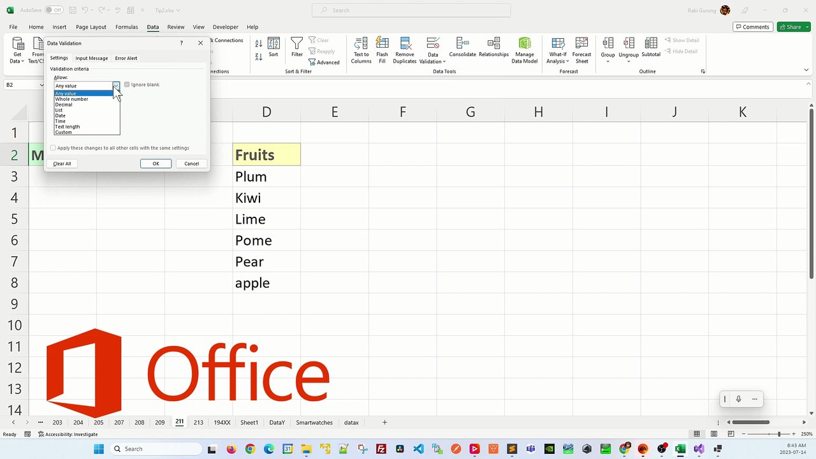Toggle the AutoSave switch
The image size is (816, 459).
pos(54,10)
